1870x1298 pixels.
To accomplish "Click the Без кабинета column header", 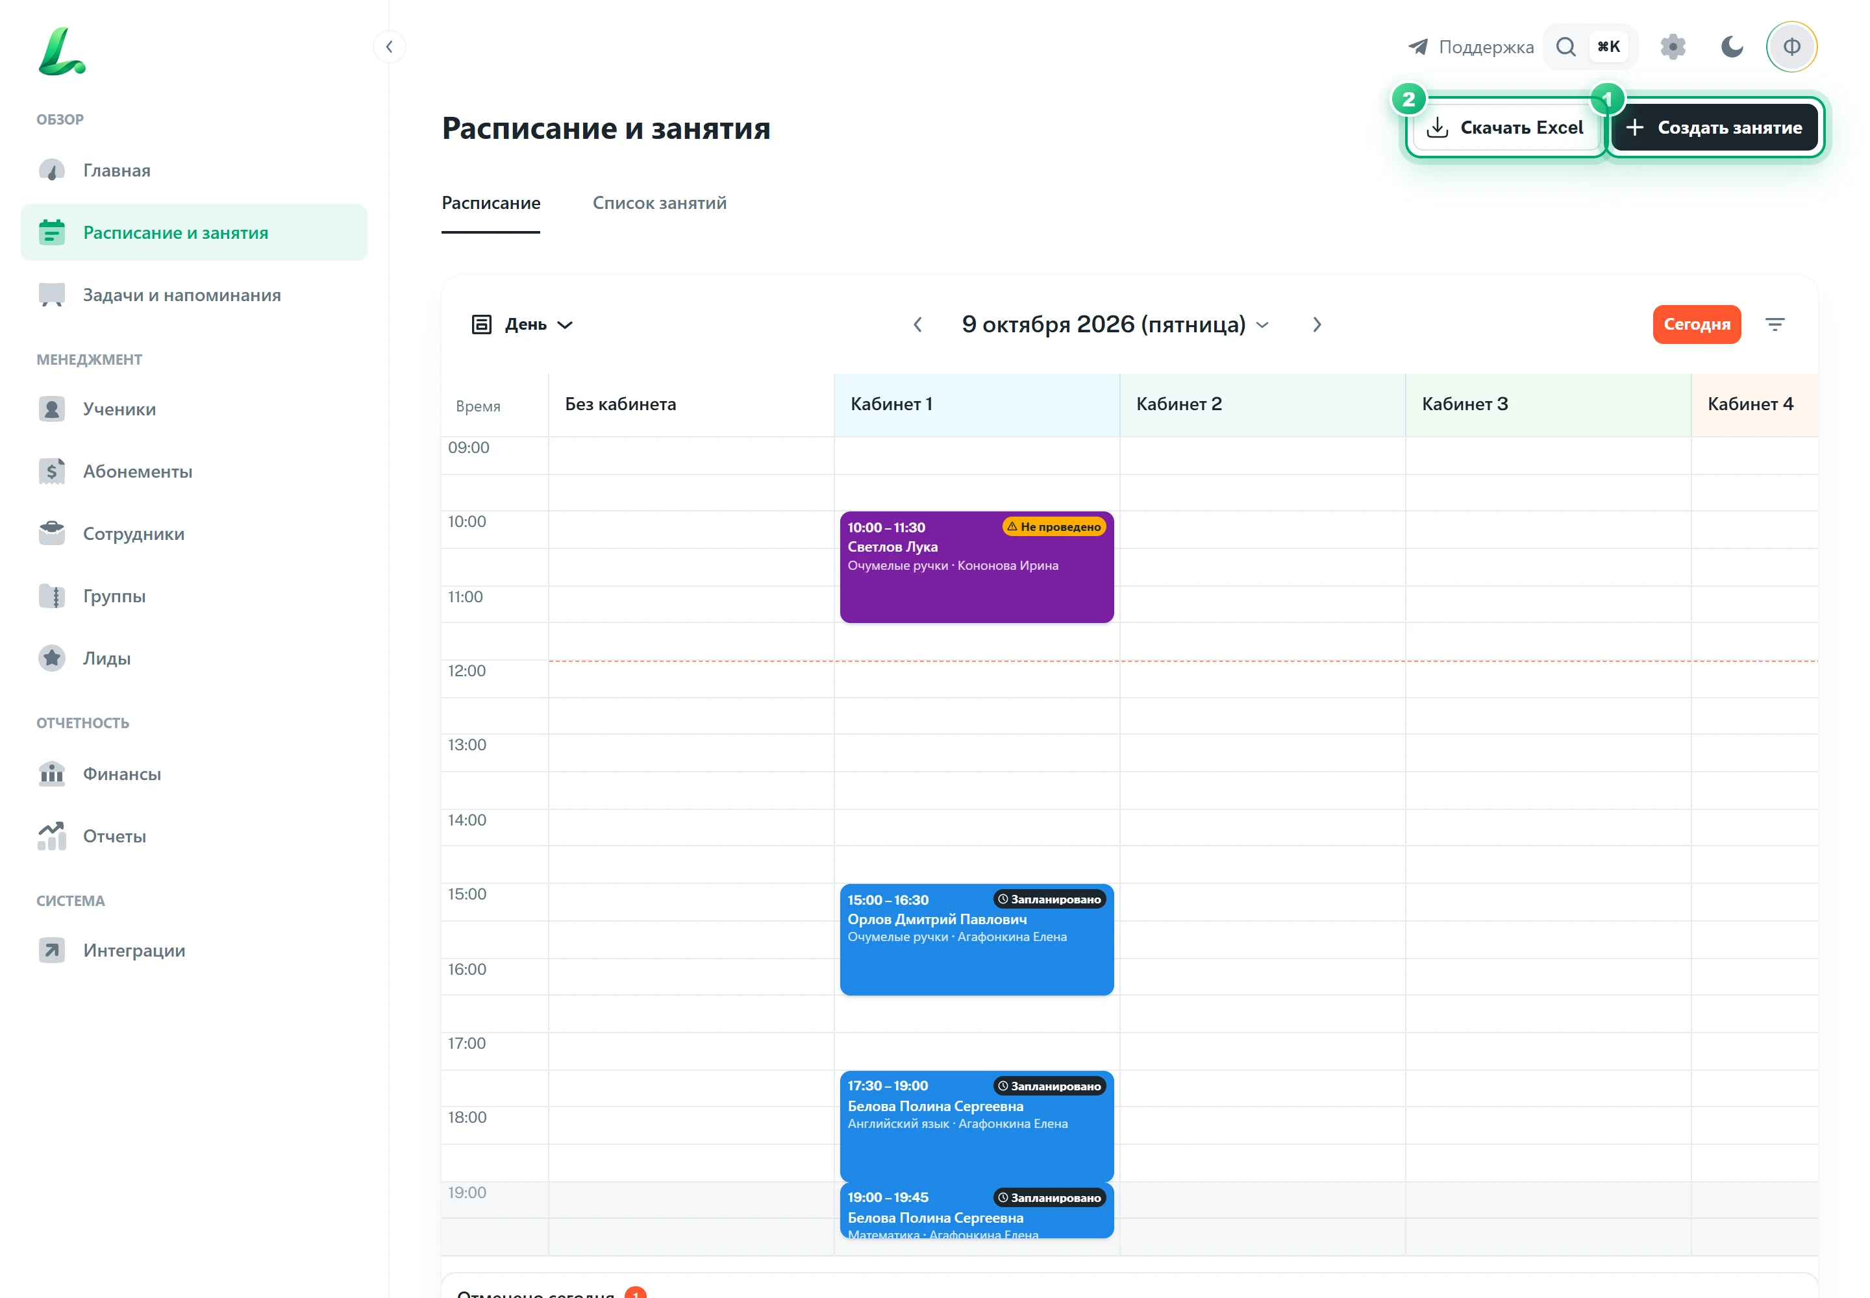I will [x=691, y=404].
